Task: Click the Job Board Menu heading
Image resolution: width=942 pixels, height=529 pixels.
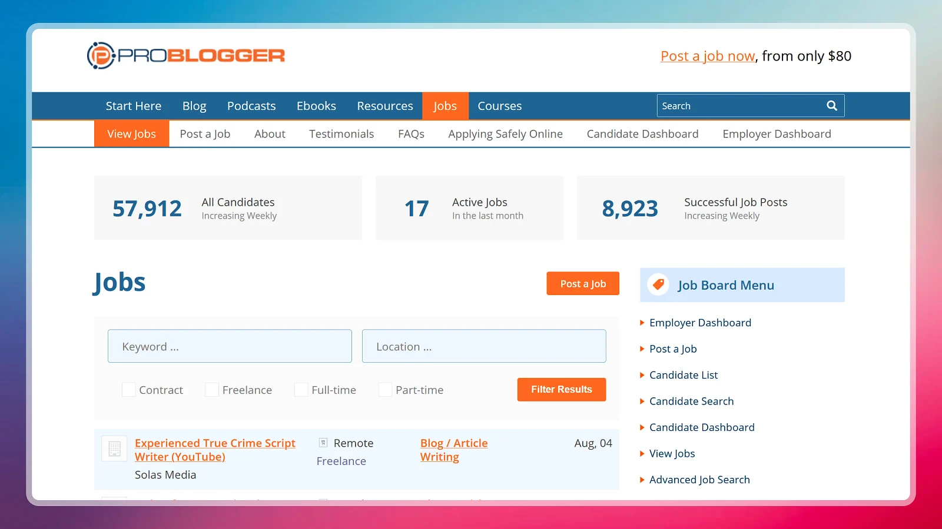Action: click(725, 285)
